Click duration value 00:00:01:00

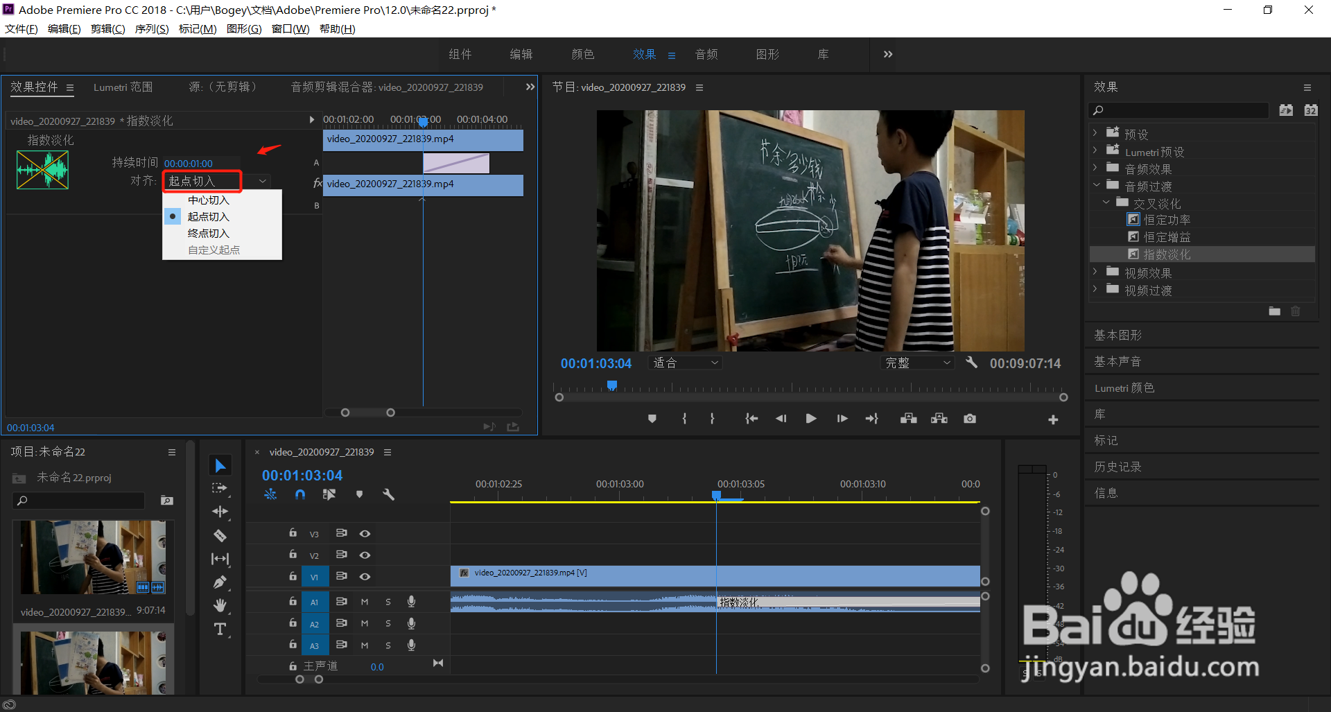[189, 164]
